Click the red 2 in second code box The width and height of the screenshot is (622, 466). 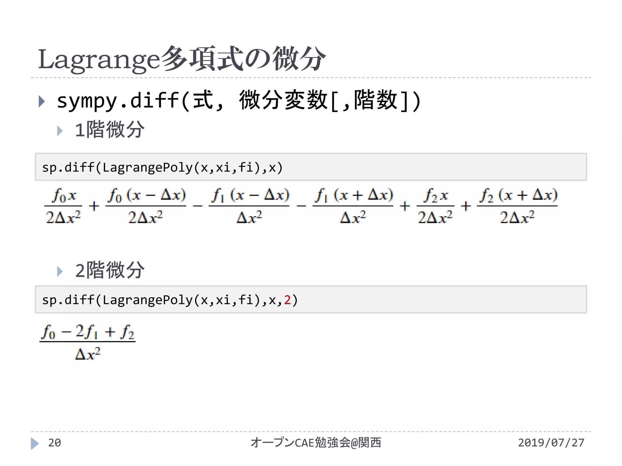287,300
